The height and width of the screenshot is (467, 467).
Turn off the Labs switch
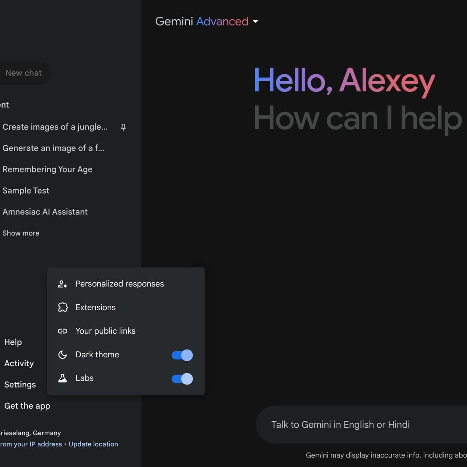(182, 379)
